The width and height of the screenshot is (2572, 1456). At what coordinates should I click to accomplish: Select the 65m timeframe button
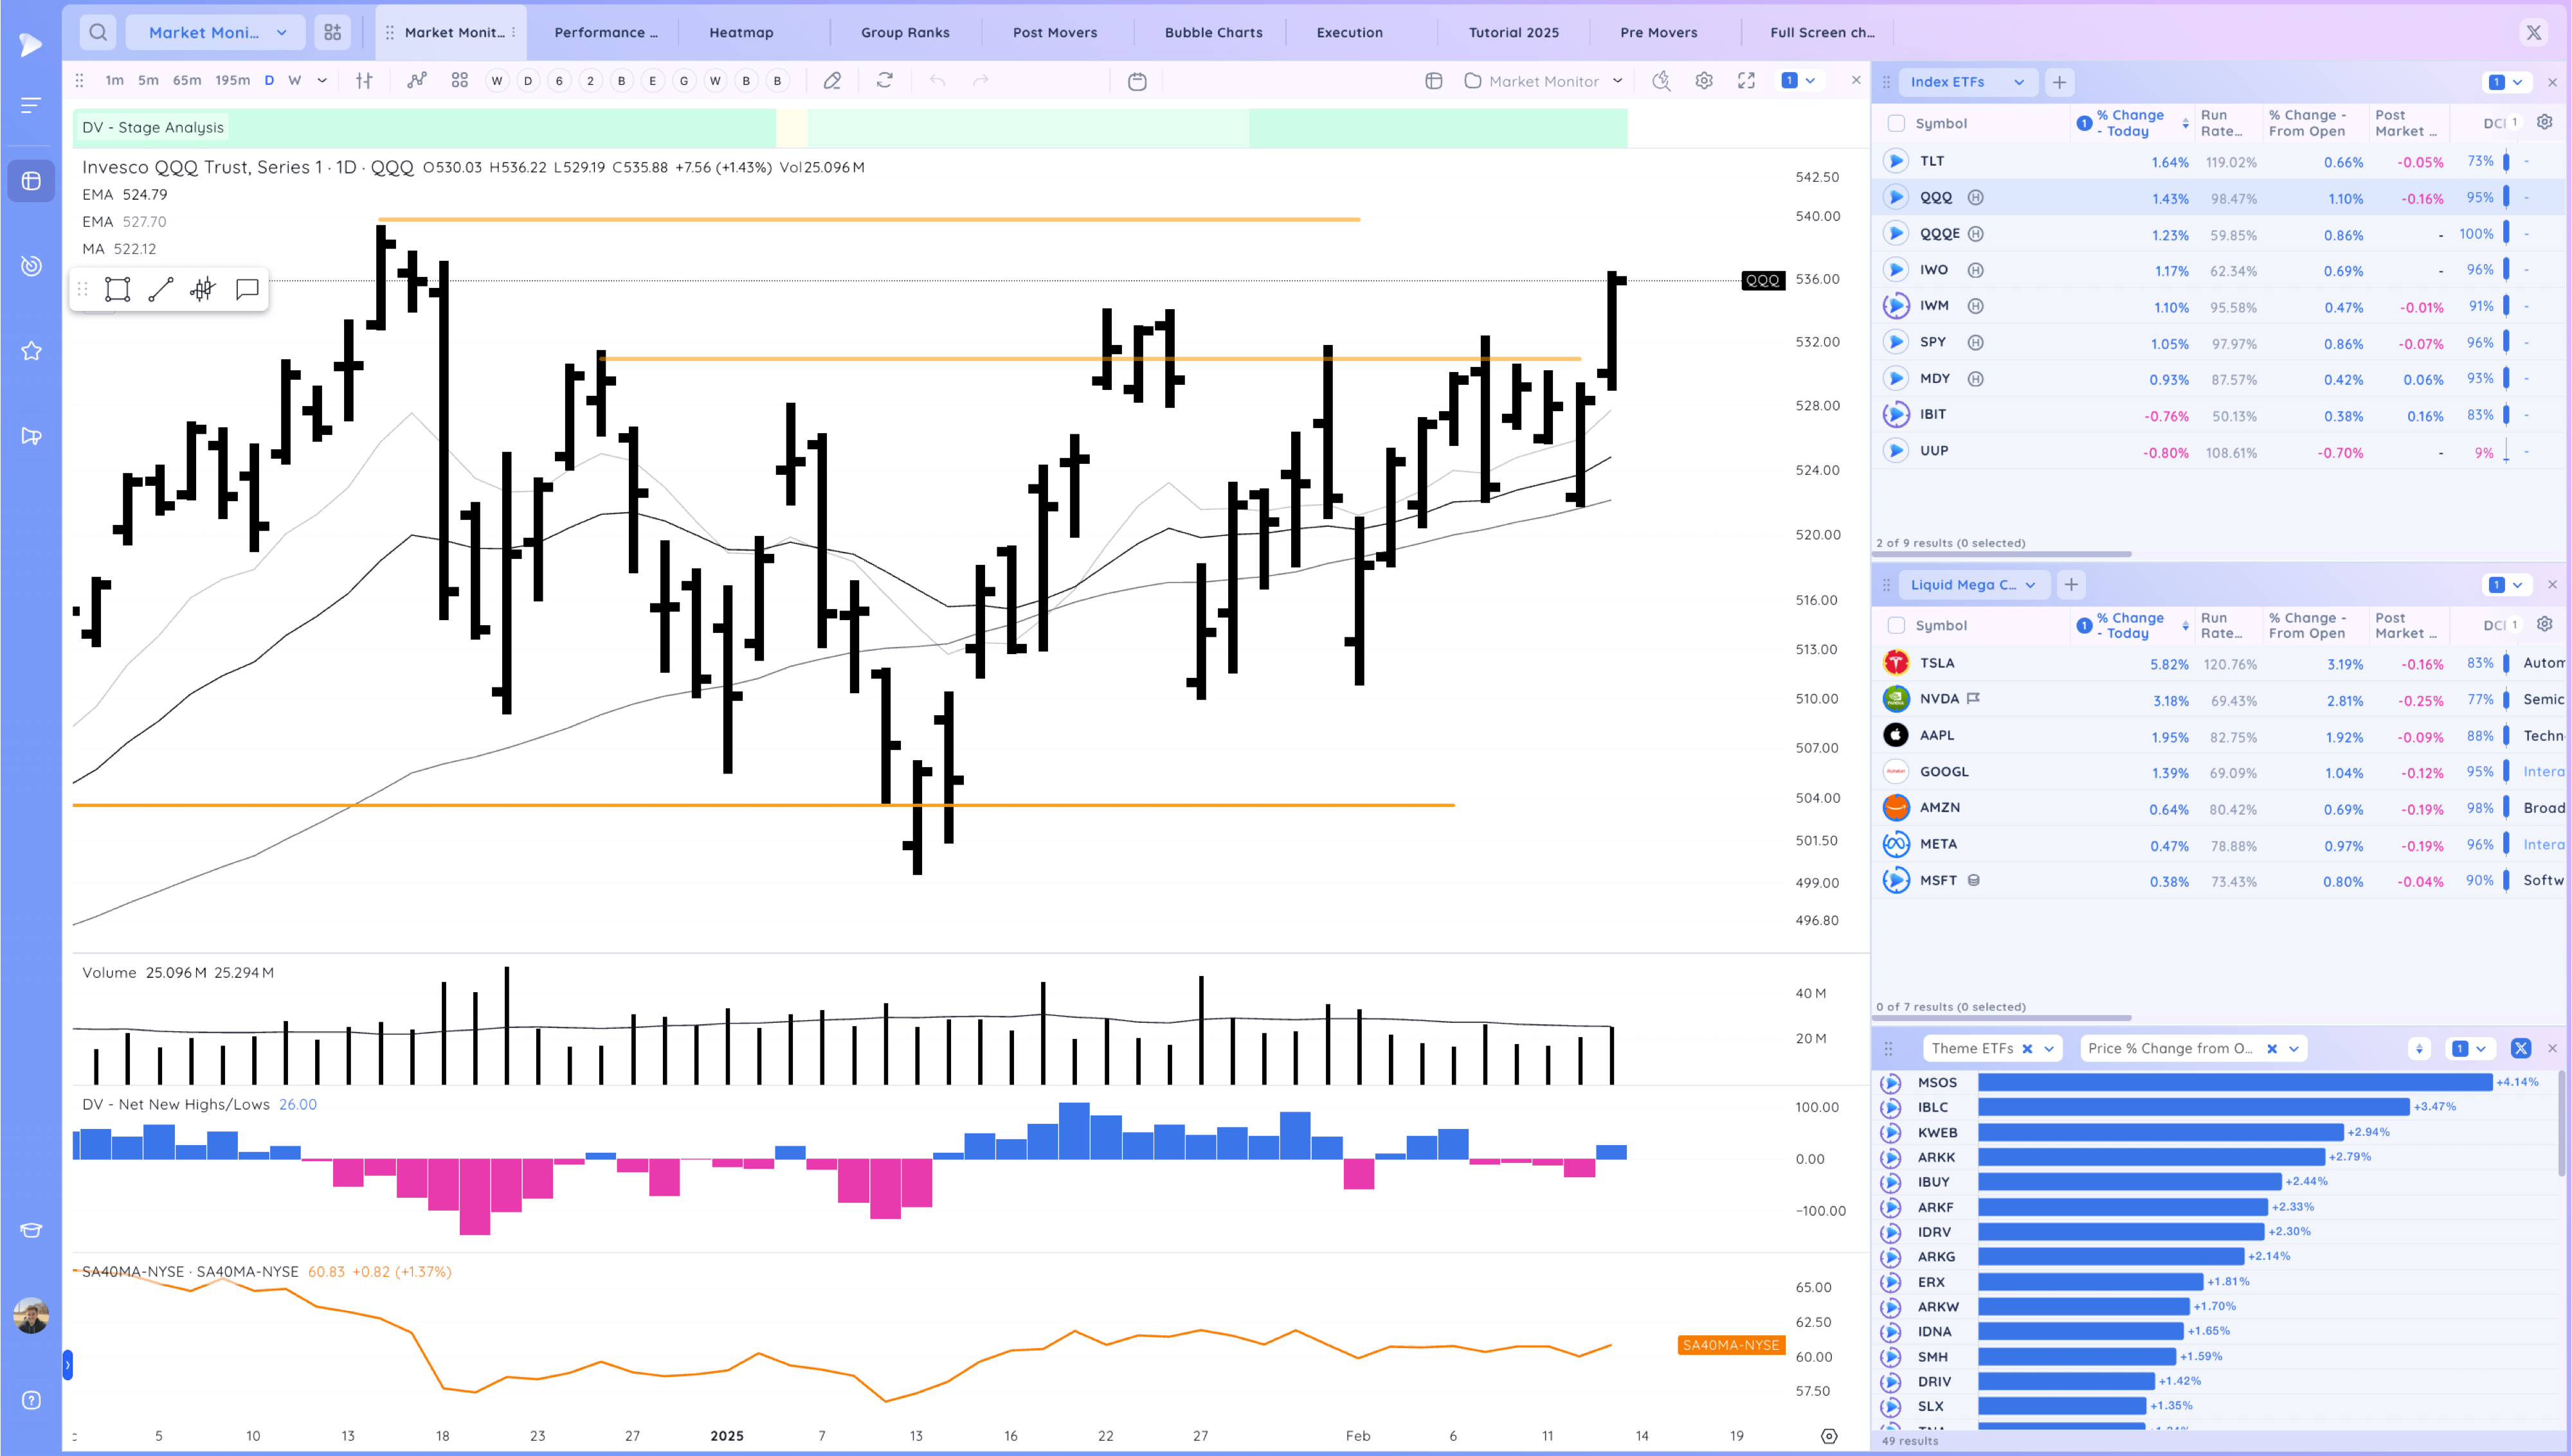point(187,81)
